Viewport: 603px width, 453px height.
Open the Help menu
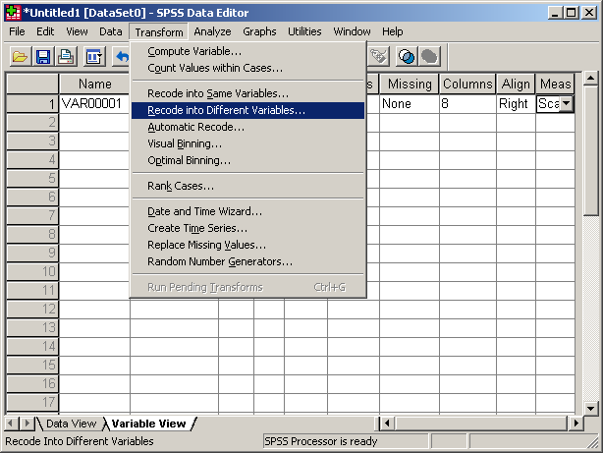click(x=392, y=31)
